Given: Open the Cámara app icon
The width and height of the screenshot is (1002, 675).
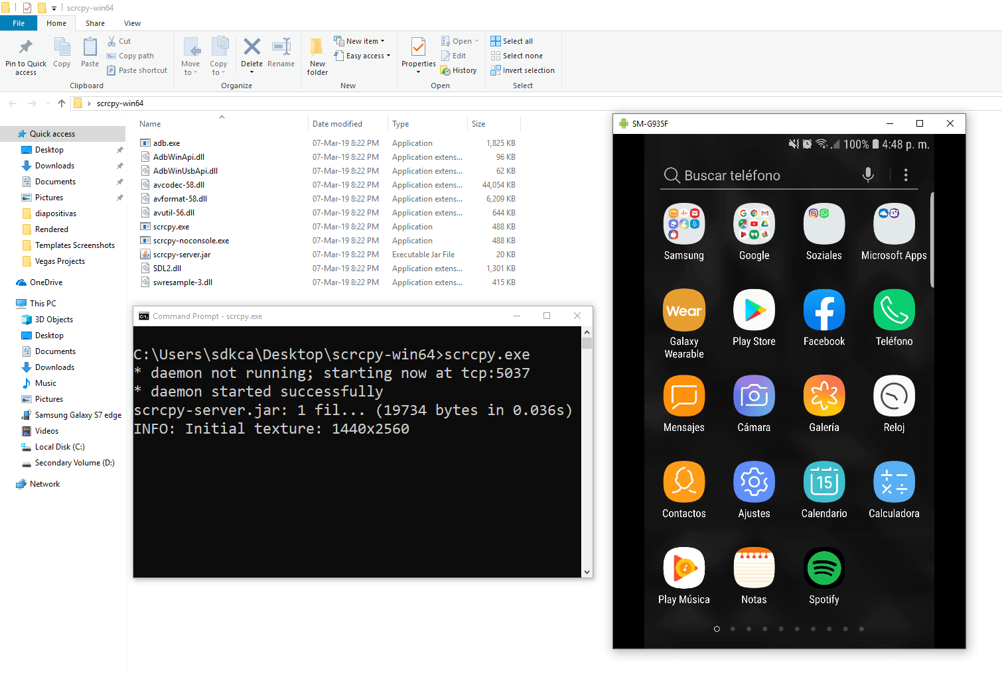Looking at the screenshot, I should pos(754,396).
